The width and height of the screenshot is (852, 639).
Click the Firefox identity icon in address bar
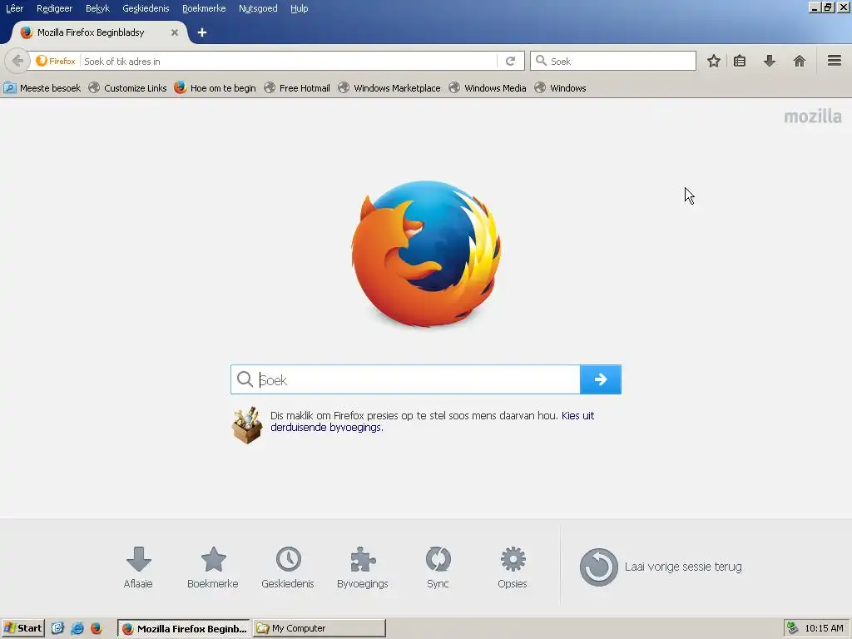(x=56, y=61)
